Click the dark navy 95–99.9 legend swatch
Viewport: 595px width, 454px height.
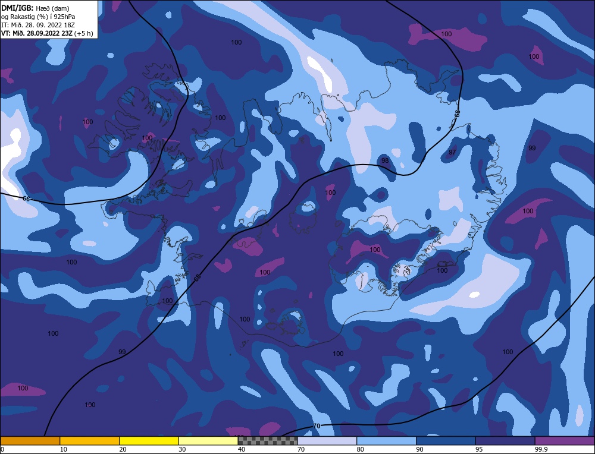pyautogui.click(x=505, y=441)
